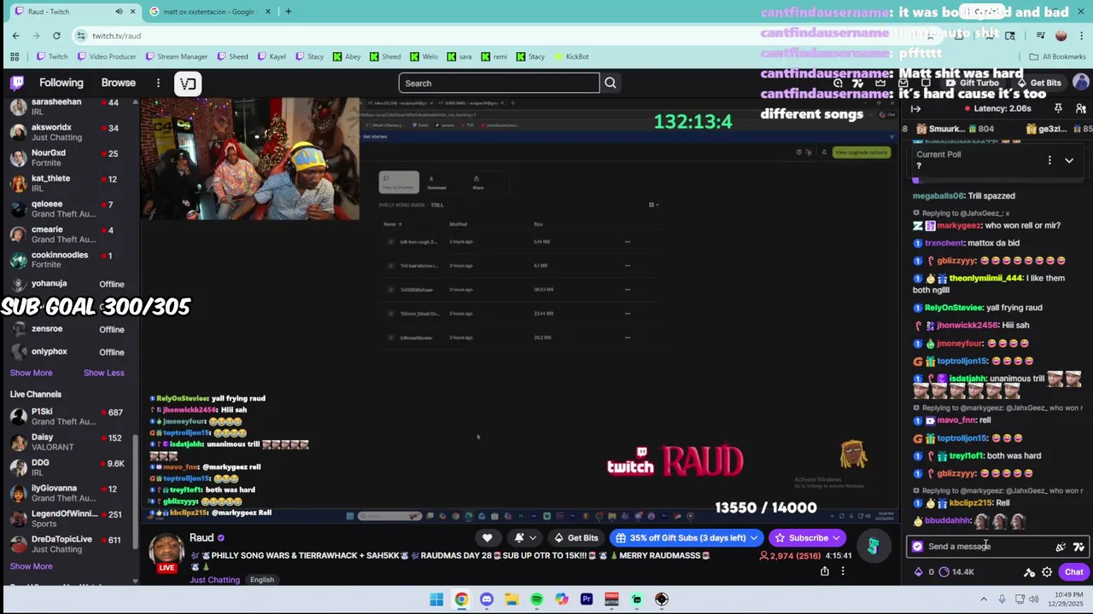Open chat settings gear
Image resolution: width=1093 pixels, height=614 pixels.
pyautogui.click(x=1047, y=572)
